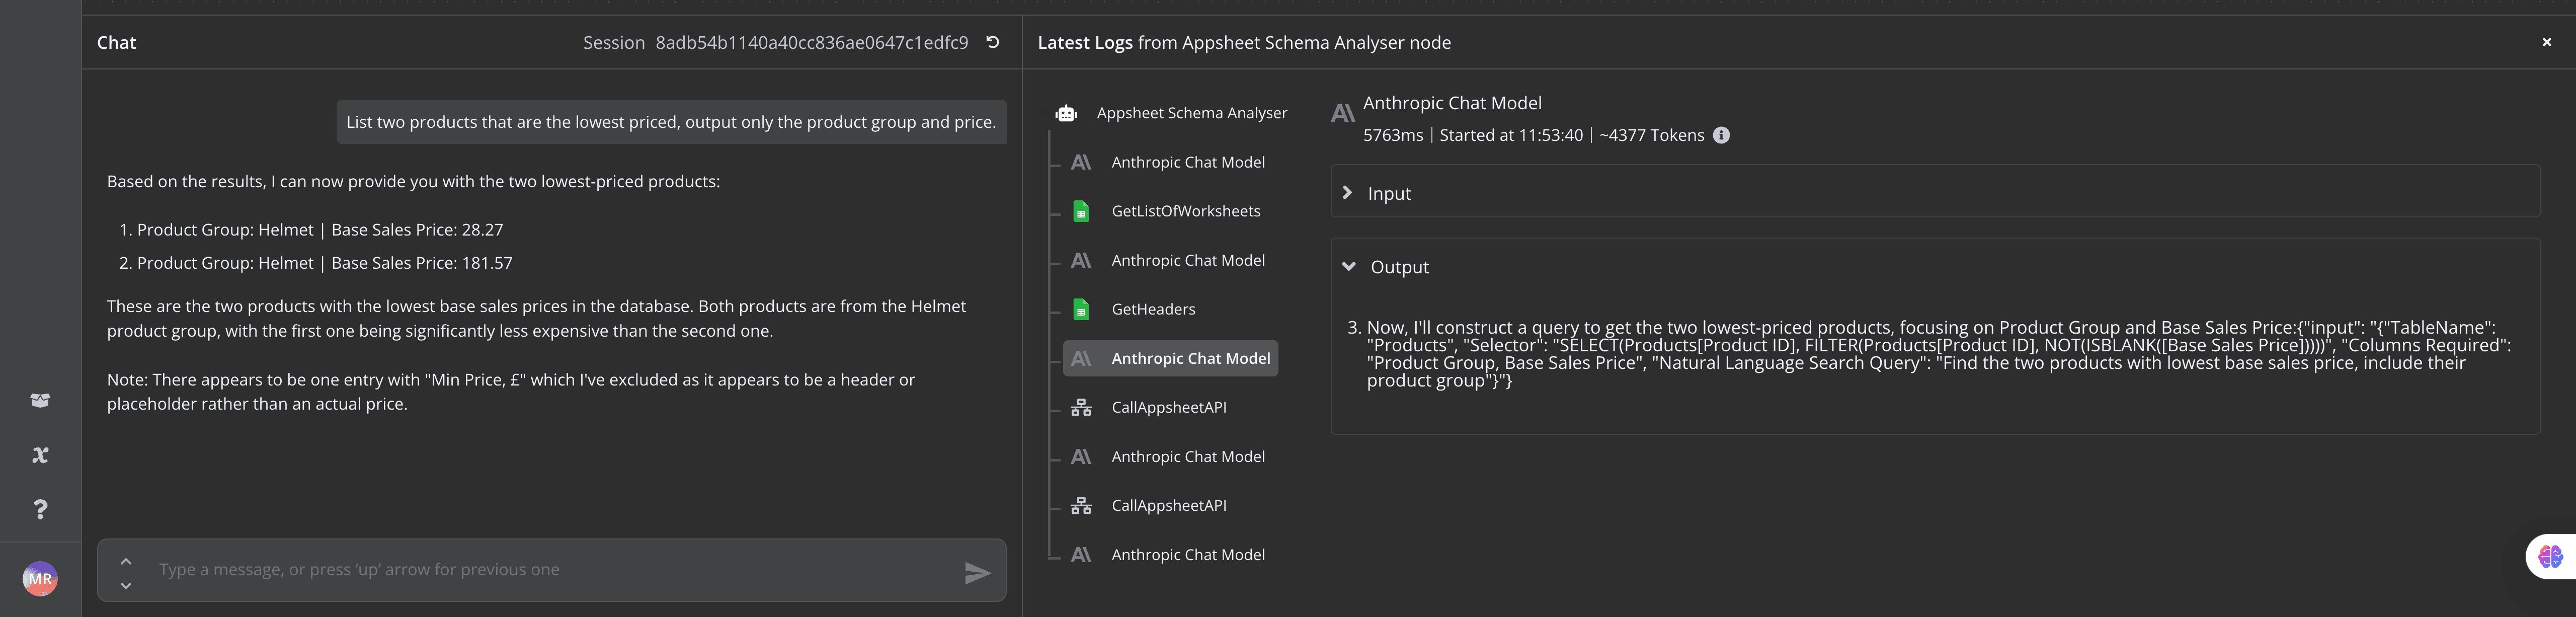Click second CallAppsheetAPI workflow icon

[x=1081, y=505]
